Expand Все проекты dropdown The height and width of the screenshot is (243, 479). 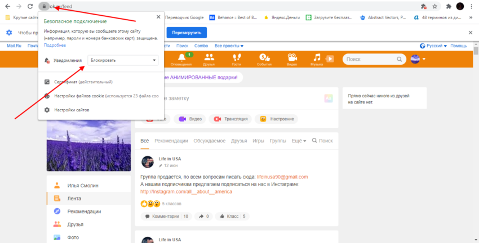pos(229,46)
